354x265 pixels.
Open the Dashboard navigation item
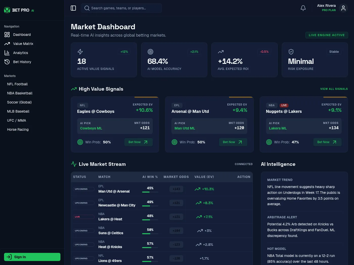[x=32, y=35]
